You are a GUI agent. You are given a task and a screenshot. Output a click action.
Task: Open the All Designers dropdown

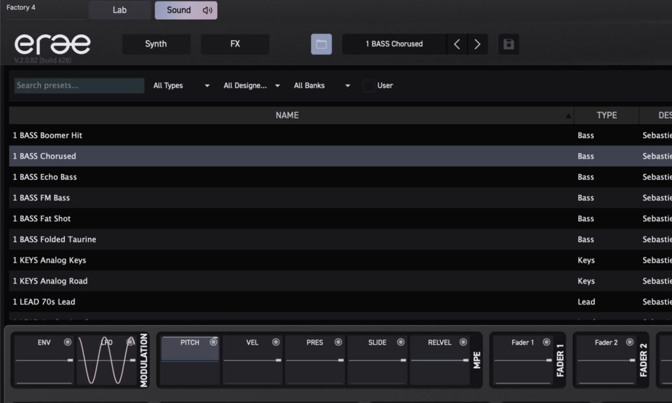tap(251, 86)
